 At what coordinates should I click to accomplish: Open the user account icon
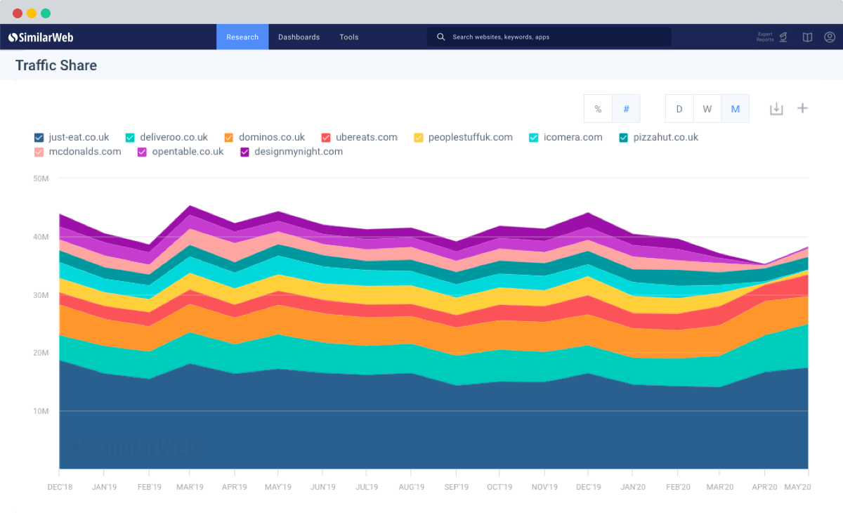coord(830,37)
